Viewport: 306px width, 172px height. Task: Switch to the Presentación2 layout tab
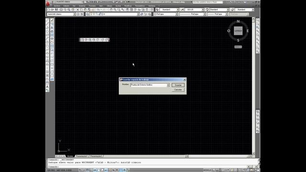click(96, 156)
